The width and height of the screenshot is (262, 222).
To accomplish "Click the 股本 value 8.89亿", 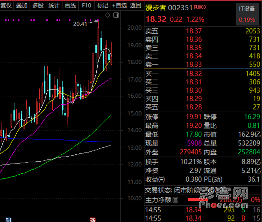I will [251, 162].
